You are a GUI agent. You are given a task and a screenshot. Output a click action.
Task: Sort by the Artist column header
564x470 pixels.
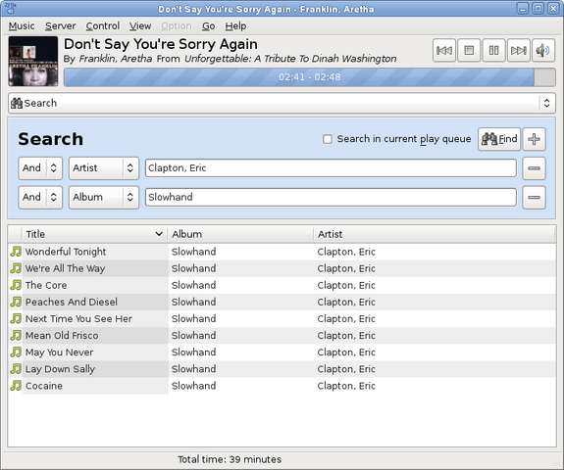point(435,234)
